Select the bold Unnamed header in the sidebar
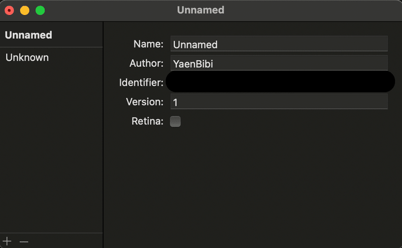The height and width of the screenshot is (248, 402). pos(29,35)
